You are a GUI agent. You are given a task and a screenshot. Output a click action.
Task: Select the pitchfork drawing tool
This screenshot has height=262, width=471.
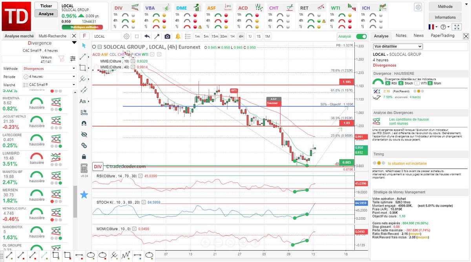click(x=83, y=79)
